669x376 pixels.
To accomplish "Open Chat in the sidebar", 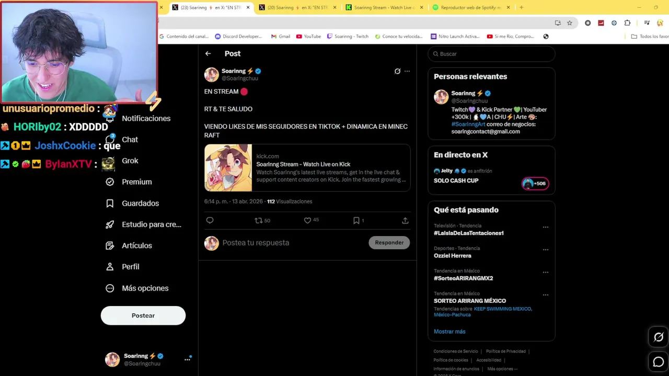I will (122, 139).
